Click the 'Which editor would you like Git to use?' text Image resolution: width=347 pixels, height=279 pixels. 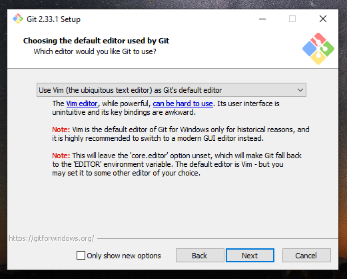[x=95, y=51]
